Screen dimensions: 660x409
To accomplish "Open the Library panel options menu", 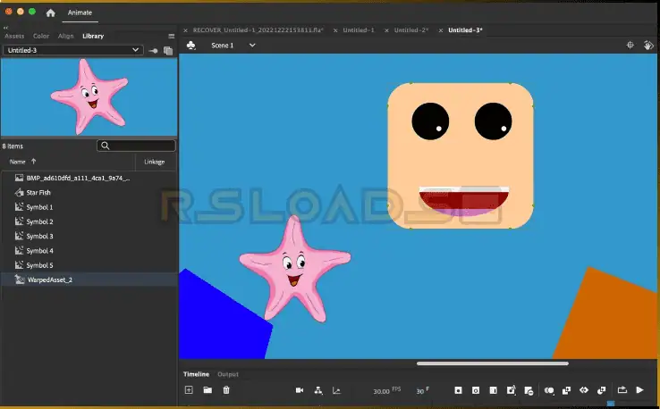I will pos(171,37).
